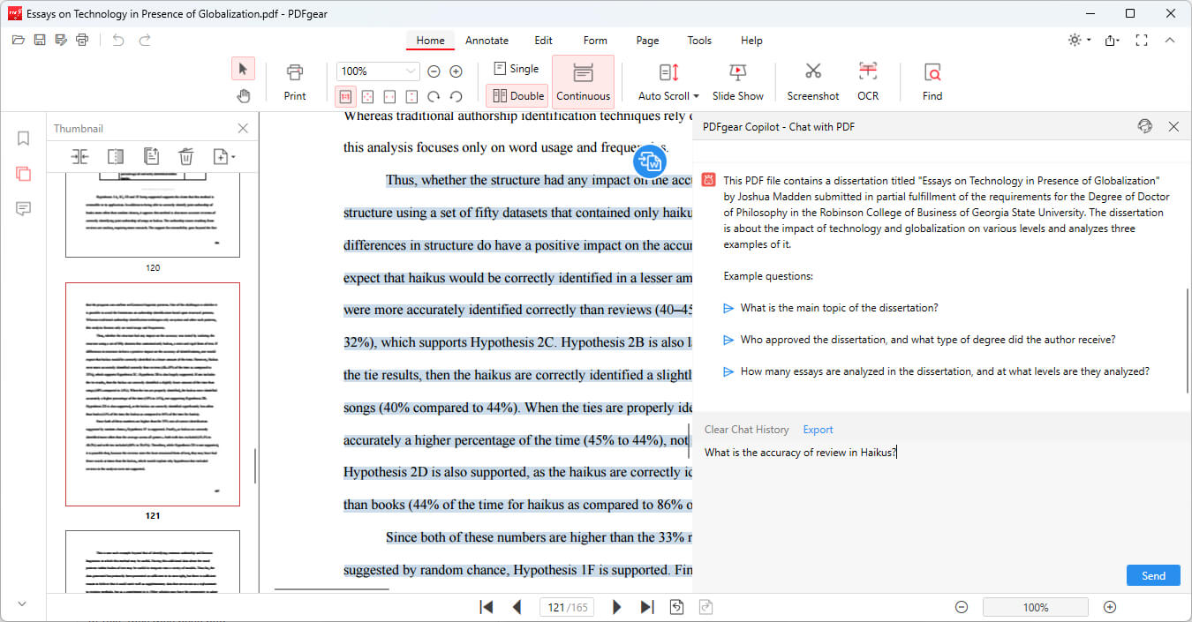
Task: Select the hand pan tool
Action: (x=243, y=95)
